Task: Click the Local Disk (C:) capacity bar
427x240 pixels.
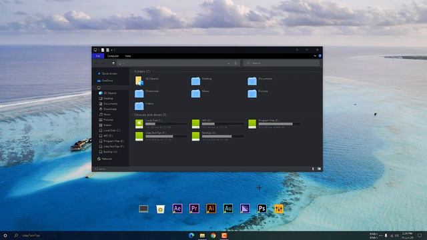Action: click(x=166, y=124)
